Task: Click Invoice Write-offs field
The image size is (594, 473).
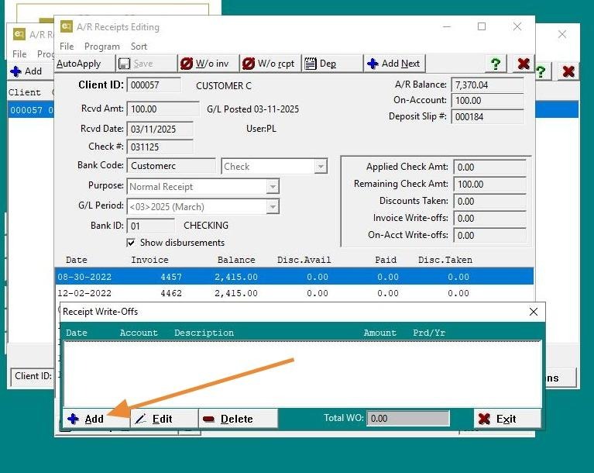Action: [x=489, y=219]
